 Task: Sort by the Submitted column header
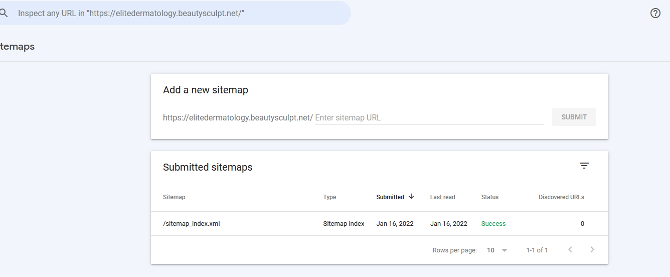(x=390, y=197)
